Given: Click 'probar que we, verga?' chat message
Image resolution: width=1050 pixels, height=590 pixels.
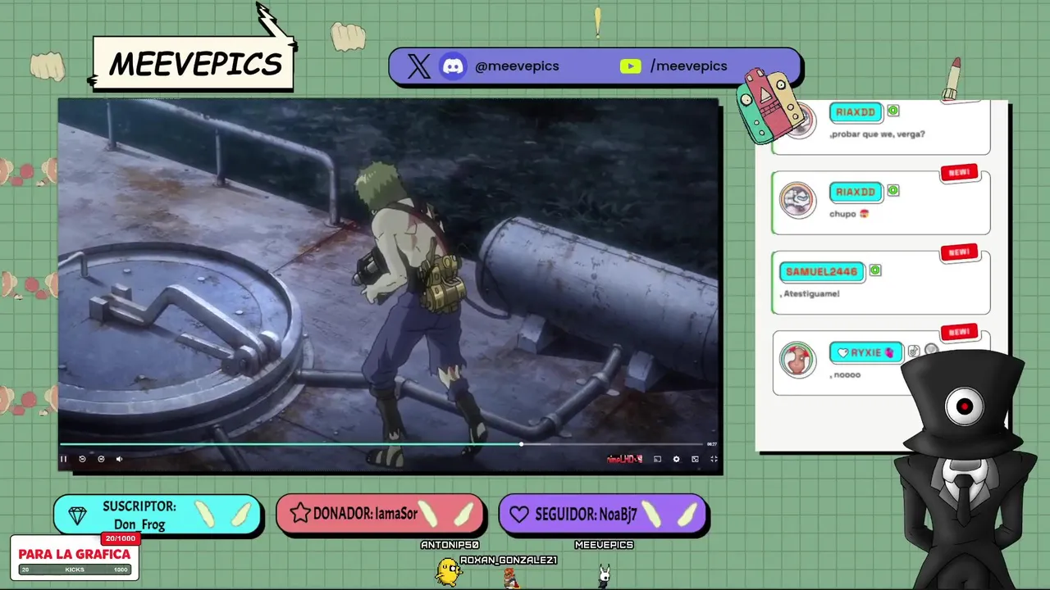Looking at the screenshot, I should point(877,134).
